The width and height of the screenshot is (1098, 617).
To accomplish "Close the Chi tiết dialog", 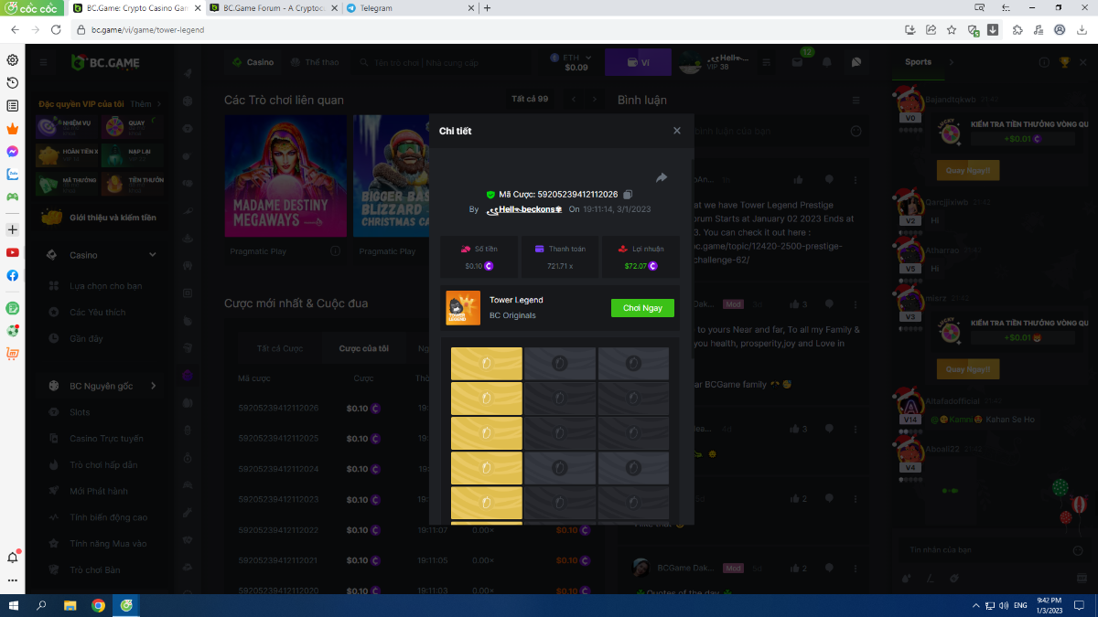I will (x=677, y=131).
